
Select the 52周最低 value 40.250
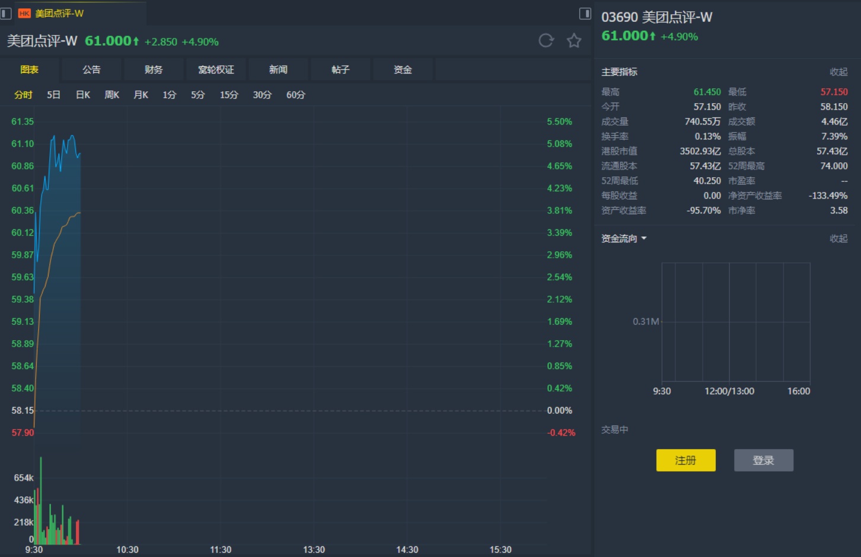[x=707, y=181]
